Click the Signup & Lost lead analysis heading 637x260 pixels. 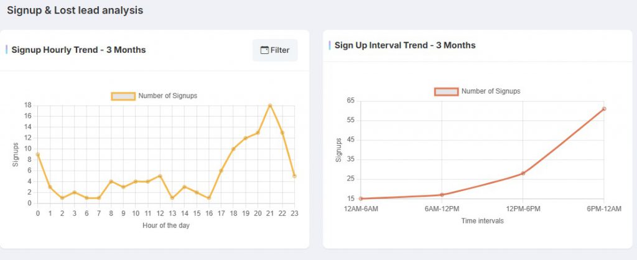75,11
